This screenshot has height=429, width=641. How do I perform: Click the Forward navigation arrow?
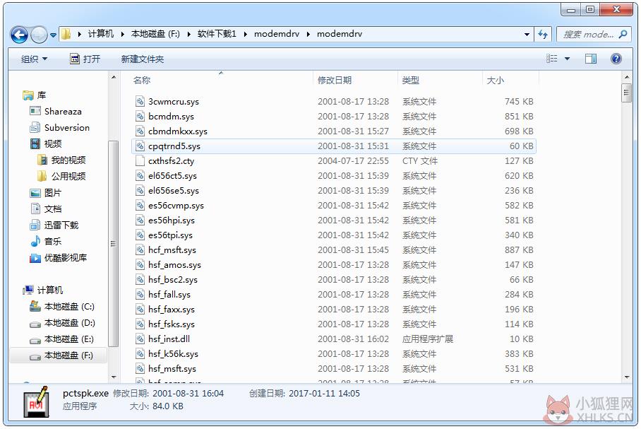pos(40,35)
